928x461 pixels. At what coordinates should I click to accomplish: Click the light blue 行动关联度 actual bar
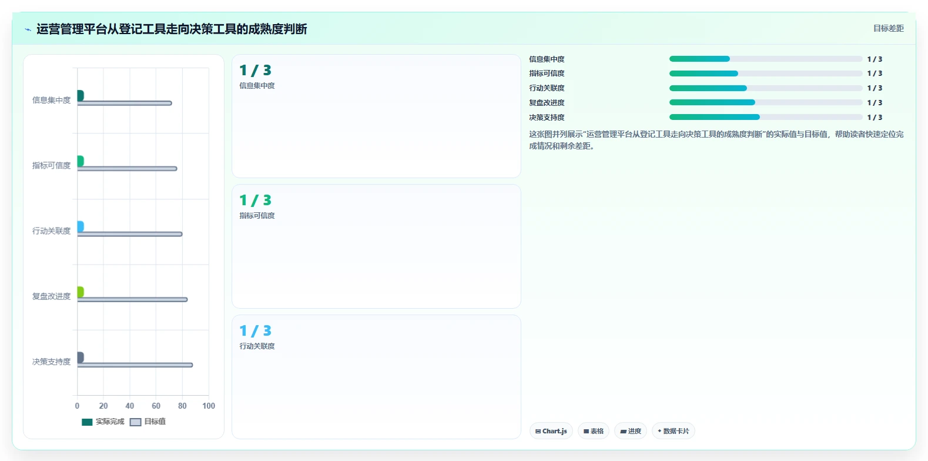pos(81,226)
